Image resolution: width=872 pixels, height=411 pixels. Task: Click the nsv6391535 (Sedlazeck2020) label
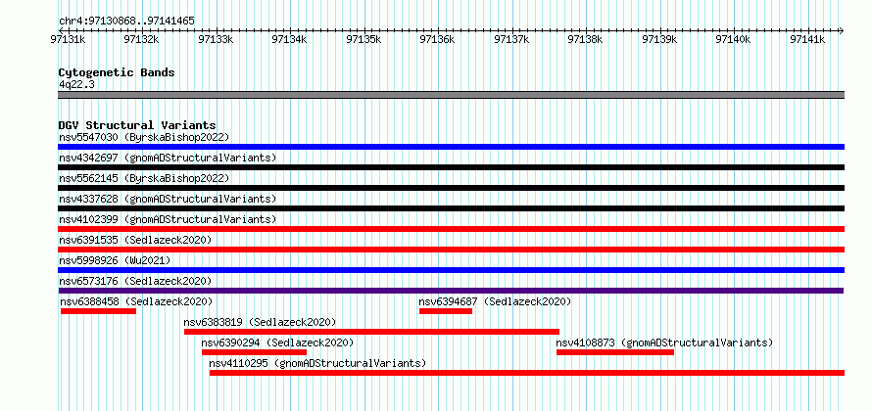(x=135, y=240)
